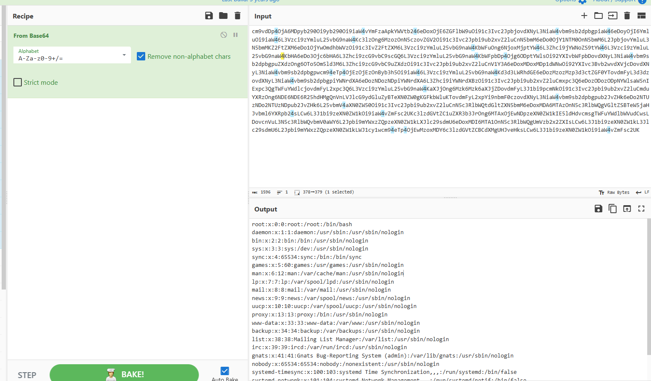The image size is (651, 381).
Task: Uncheck Remove non-alphabet chars
Action: pyautogui.click(x=141, y=56)
